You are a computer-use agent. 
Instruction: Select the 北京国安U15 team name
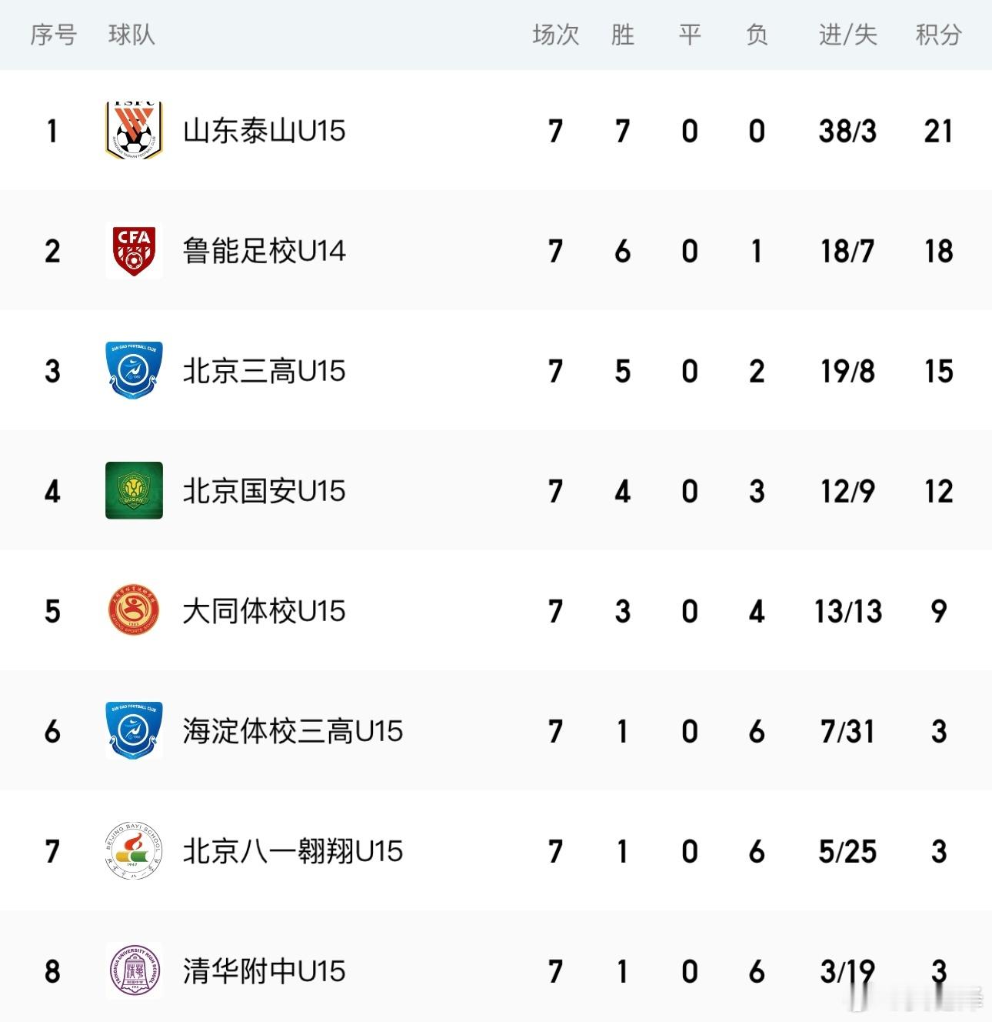pos(264,491)
